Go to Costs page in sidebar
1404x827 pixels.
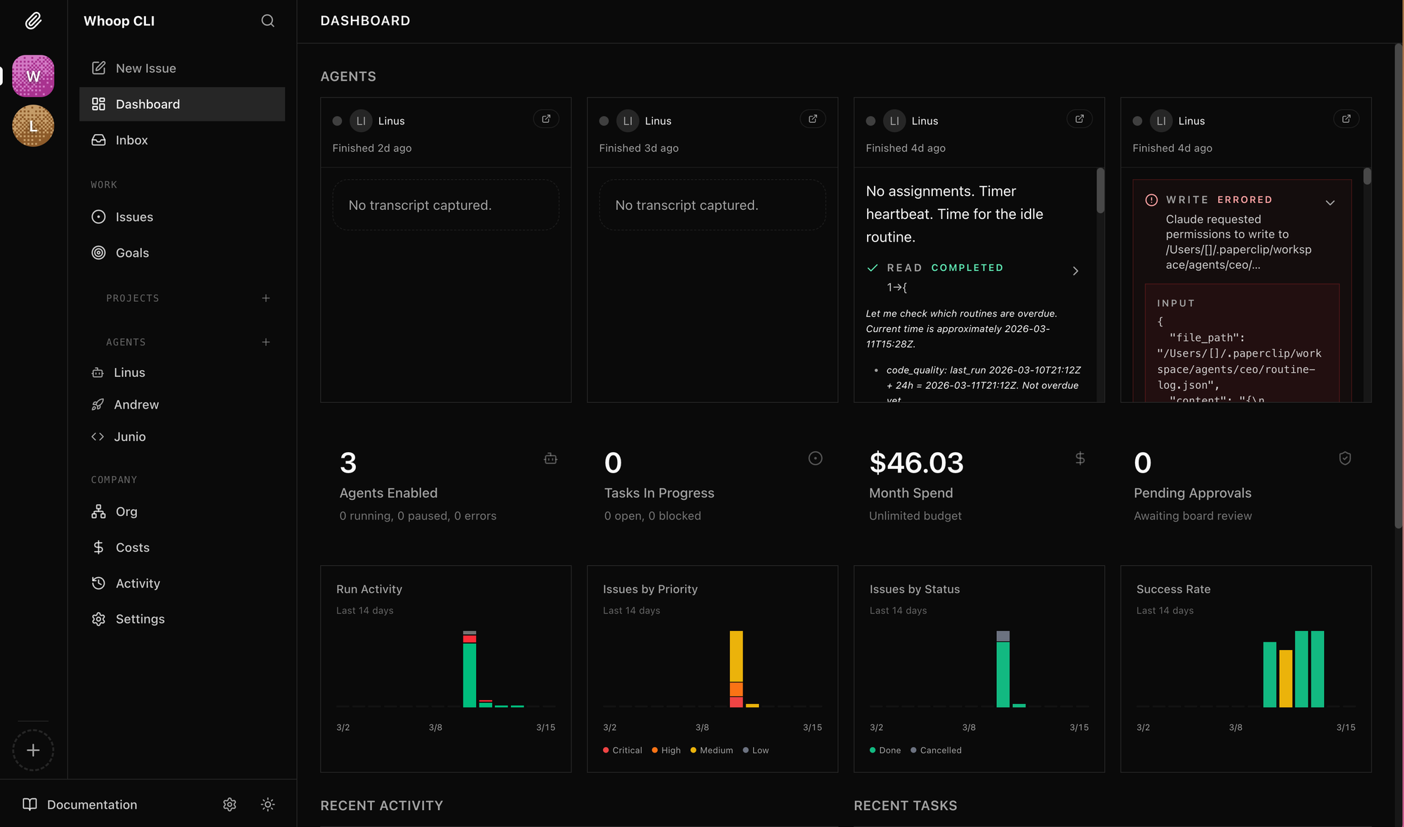coord(132,548)
